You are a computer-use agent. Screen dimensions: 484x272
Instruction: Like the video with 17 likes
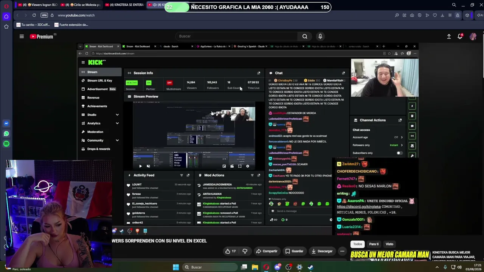[x=230, y=251]
